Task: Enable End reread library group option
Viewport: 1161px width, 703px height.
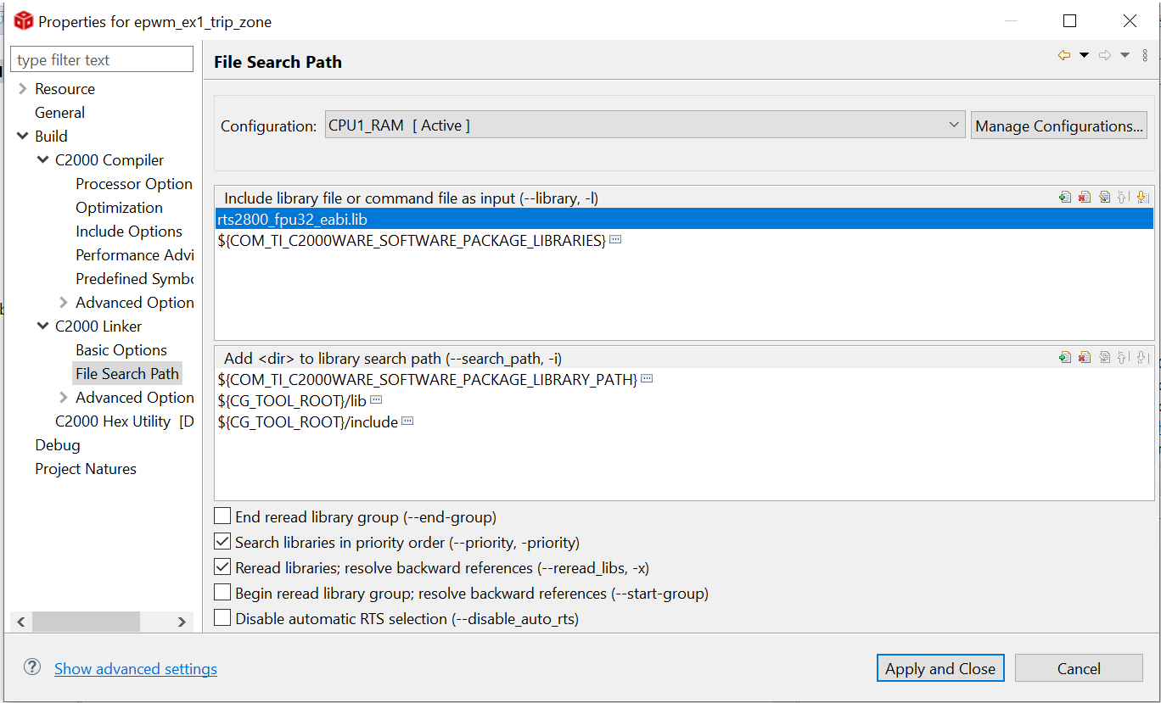Action: pyautogui.click(x=222, y=516)
